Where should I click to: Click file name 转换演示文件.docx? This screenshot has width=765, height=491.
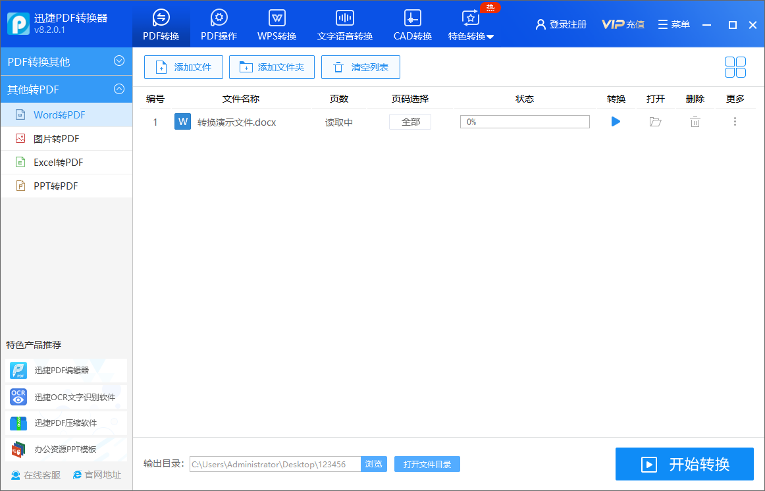click(236, 122)
